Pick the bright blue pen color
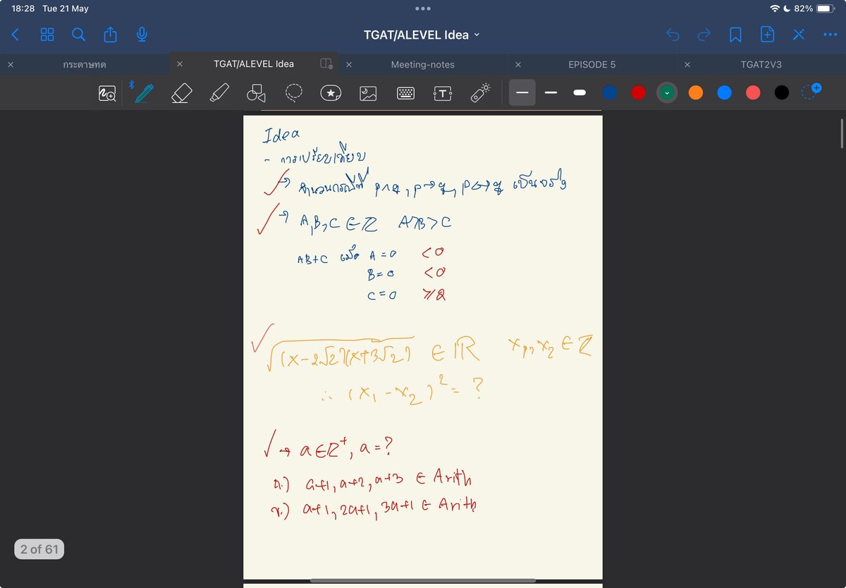This screenshot has height=588, width=846. tap(725, 92)
